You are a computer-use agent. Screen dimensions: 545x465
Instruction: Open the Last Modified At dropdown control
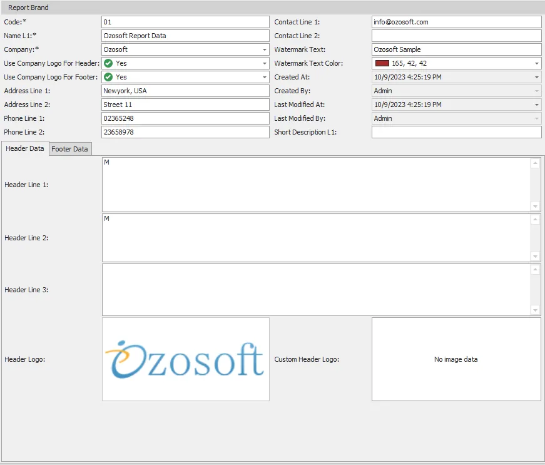point(536,105)
